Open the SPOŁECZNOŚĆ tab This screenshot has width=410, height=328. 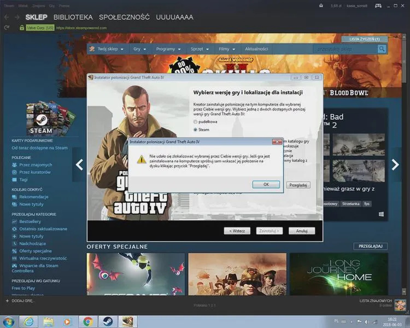pyautogui.click(x=124, y=17)
